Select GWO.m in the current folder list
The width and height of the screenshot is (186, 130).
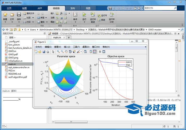click(12, 51)
